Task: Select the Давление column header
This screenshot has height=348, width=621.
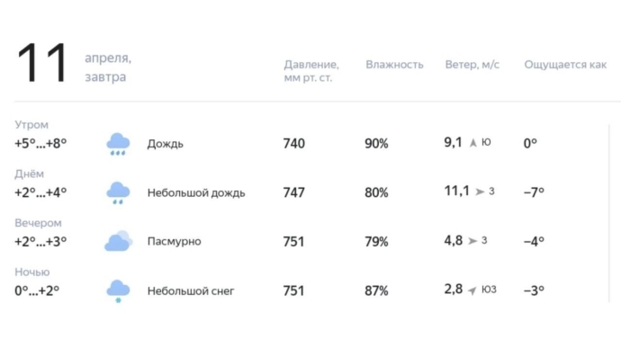Action: 311,71
